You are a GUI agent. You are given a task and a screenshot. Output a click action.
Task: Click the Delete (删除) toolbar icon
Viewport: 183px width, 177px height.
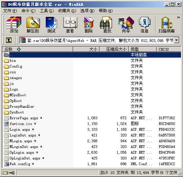[x=88, y=25]
